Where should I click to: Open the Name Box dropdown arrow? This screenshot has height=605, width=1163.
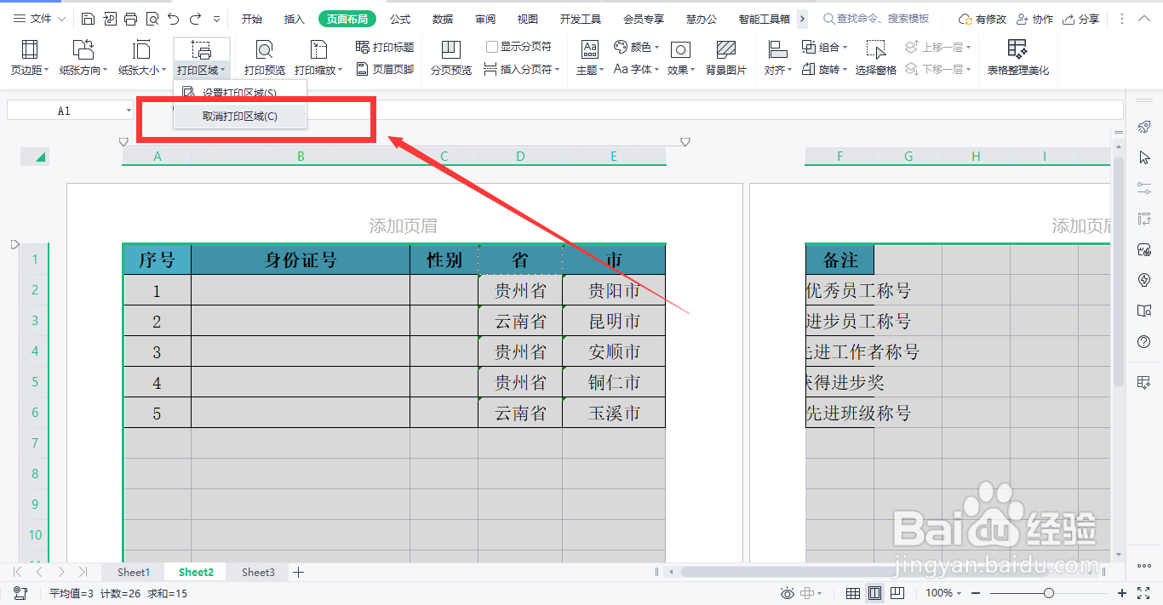[129, 110]
